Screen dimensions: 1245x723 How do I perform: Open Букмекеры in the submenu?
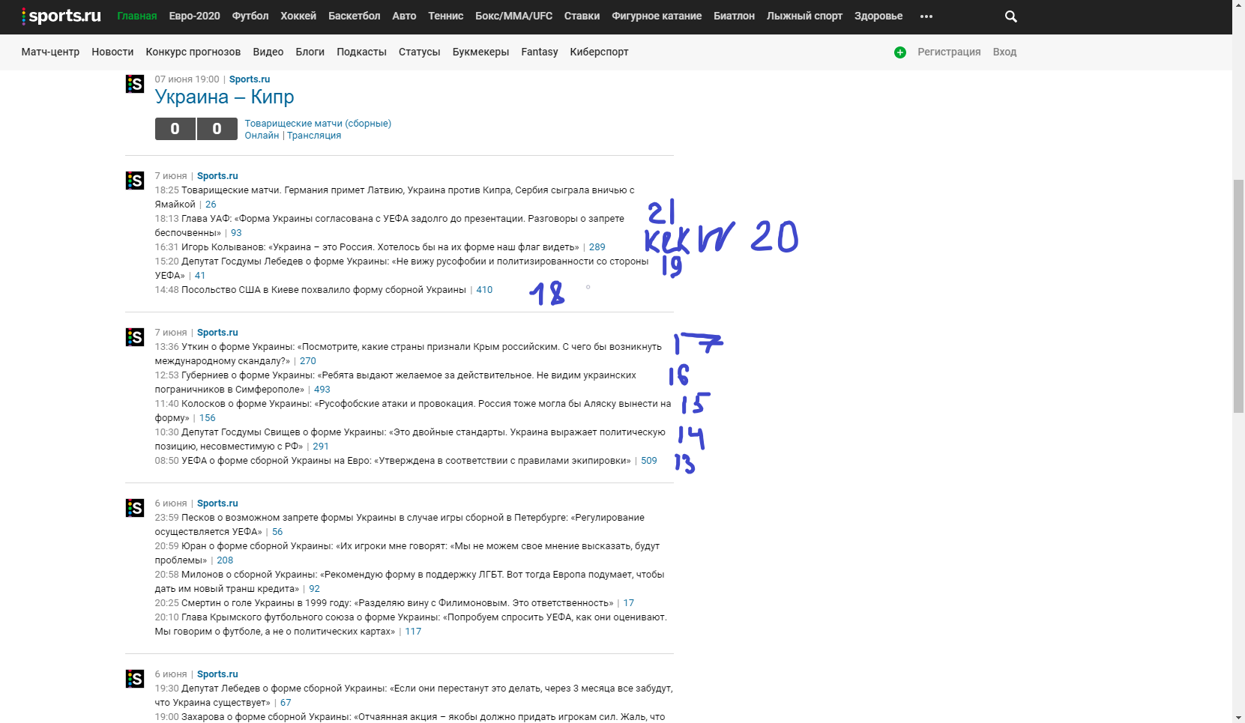(480, 52)
